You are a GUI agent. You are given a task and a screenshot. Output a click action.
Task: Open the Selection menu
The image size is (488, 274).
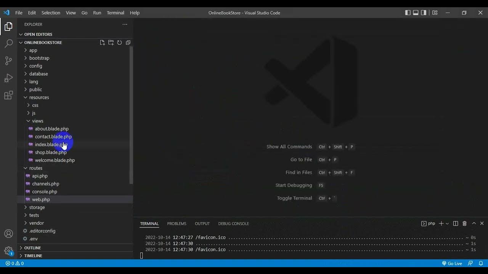(51, 13)
